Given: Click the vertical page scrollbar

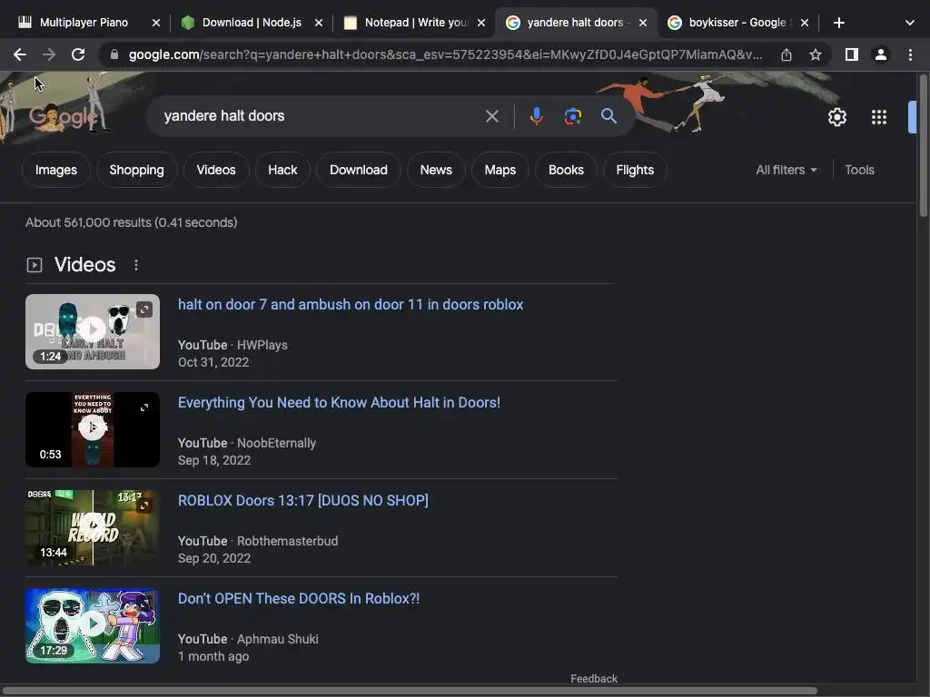Looking at the screenshot, I should click(923, 146).
